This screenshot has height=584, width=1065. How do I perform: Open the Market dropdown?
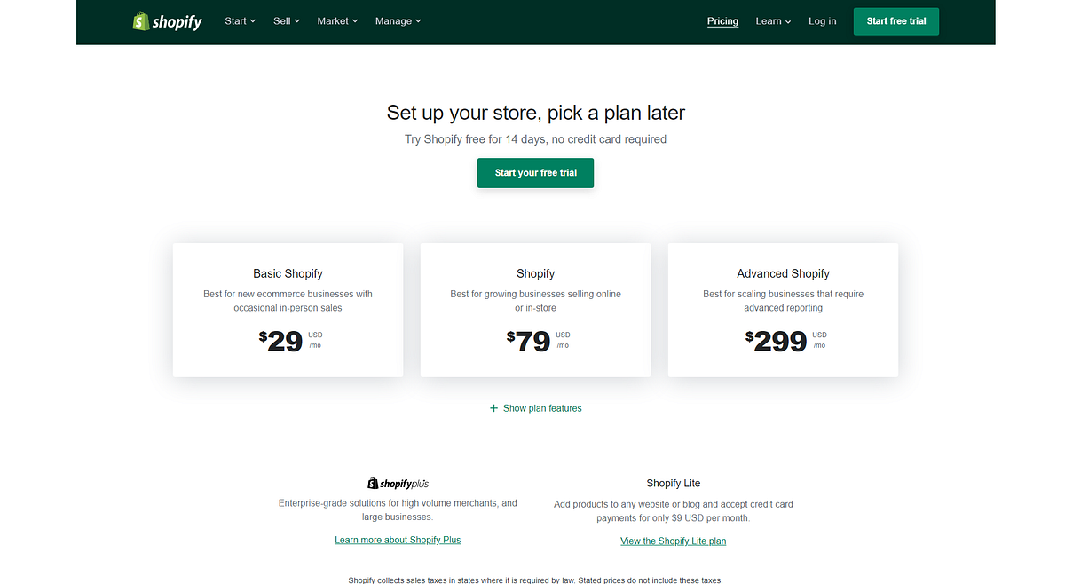(x=337, y=20)
